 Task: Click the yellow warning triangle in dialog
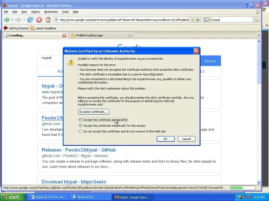tap(71, 62)
